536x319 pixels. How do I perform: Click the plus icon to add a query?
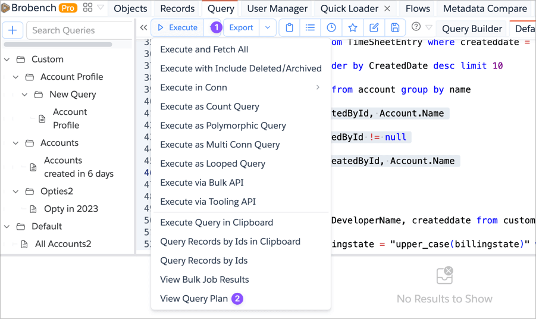click(12, 30)
